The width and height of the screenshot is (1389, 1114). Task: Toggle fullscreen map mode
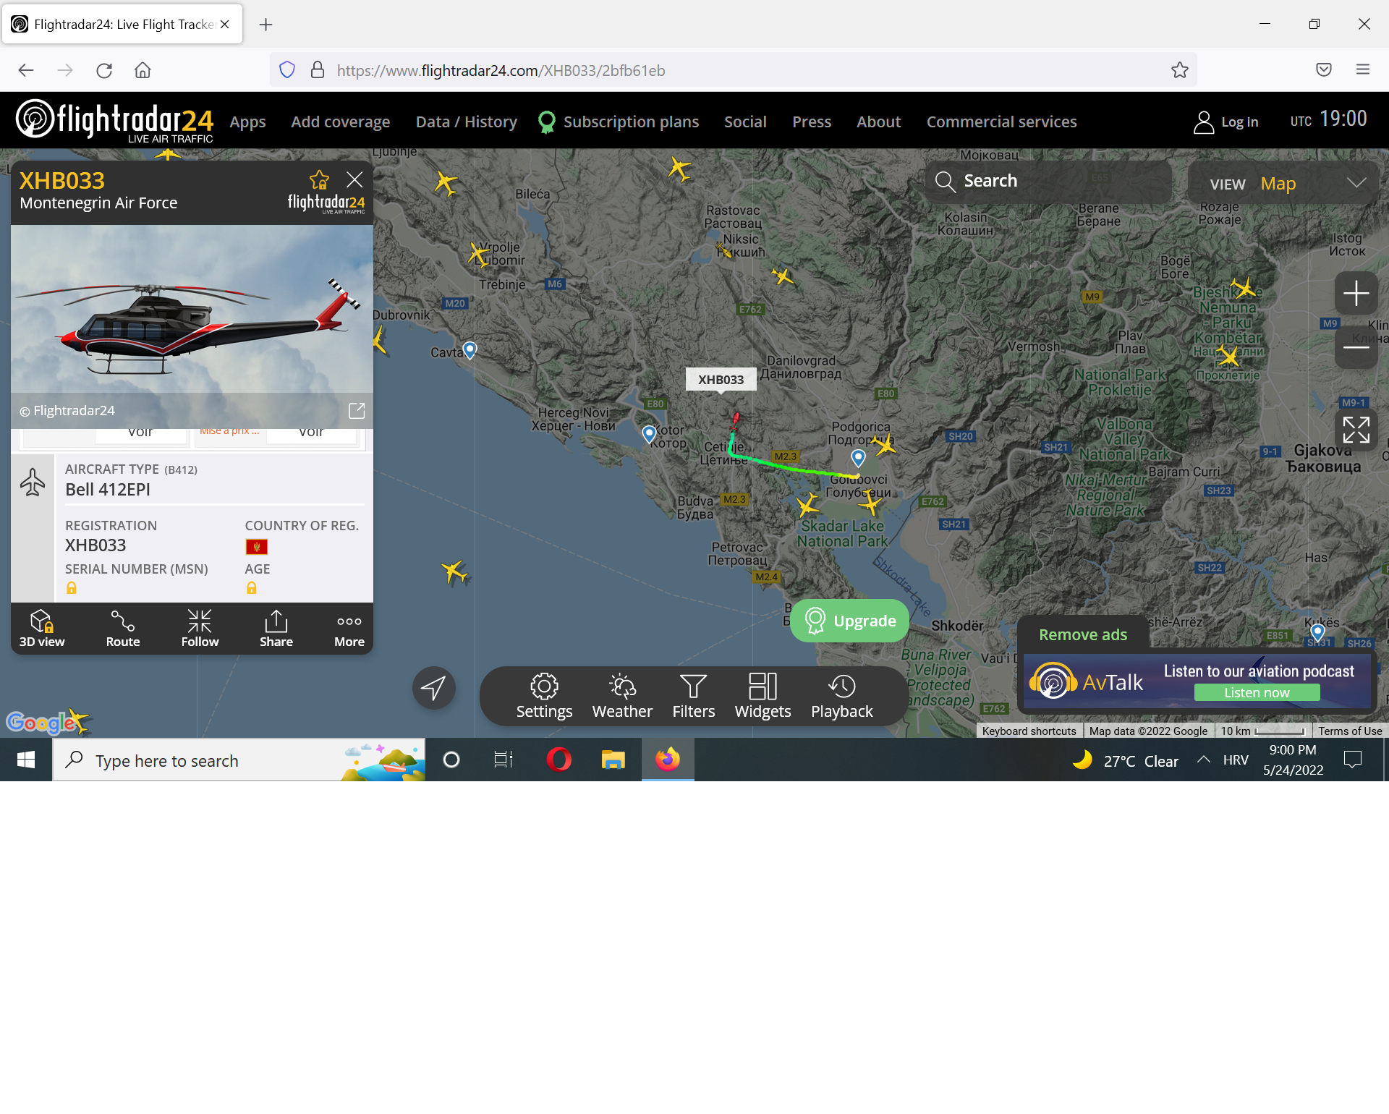coord(1356,430)
